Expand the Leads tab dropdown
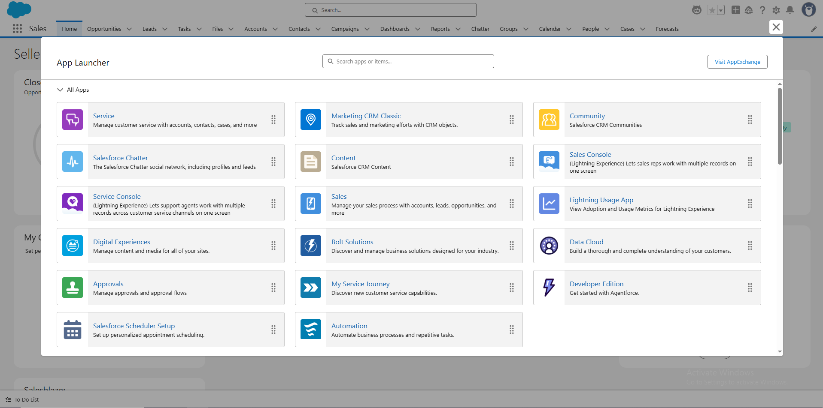 (x=165, y=29)
